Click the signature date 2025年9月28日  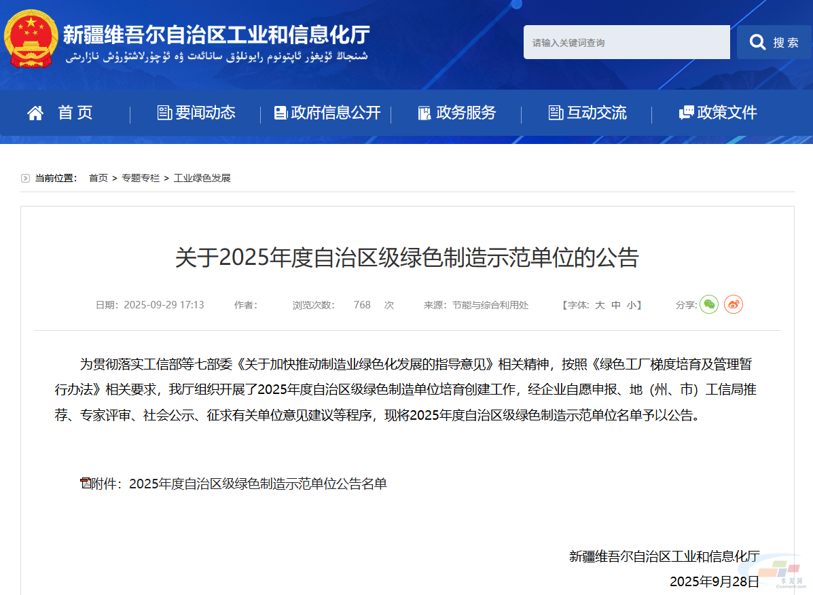point(715,581)
